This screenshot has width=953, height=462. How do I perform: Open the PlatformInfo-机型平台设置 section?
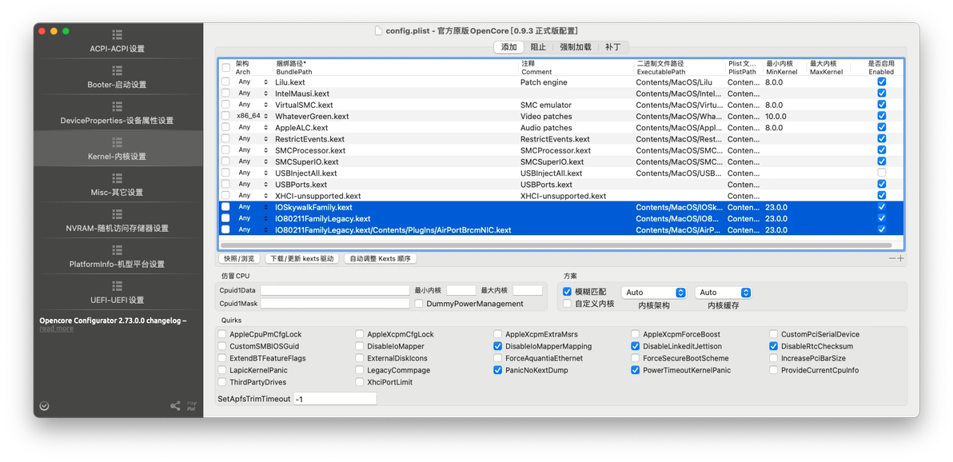[118, 257]
